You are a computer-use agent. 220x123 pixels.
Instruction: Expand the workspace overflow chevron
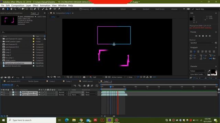click(184, 9)
